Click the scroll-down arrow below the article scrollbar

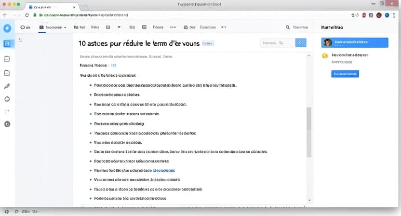coord(309,200)
